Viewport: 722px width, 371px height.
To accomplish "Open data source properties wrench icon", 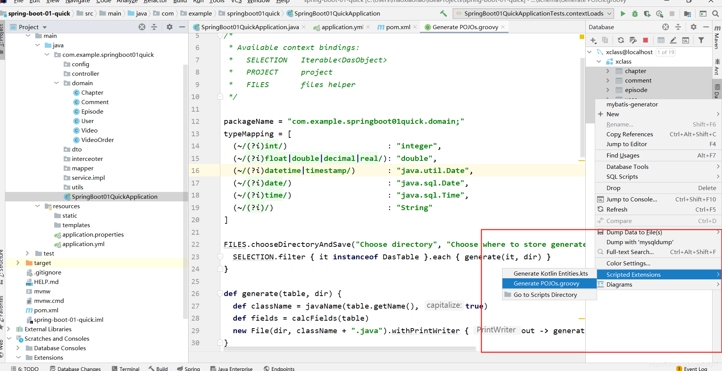I will (x=633, y=40).
